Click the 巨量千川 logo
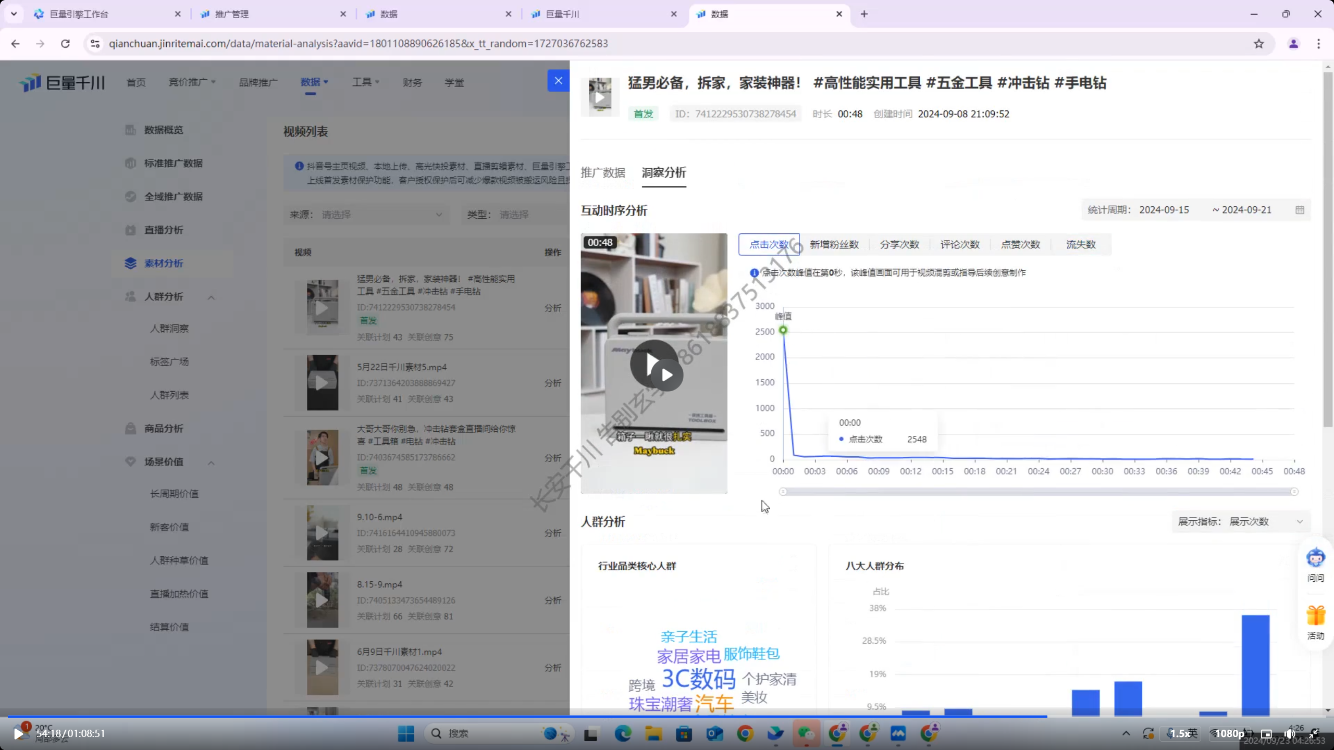1334x750 pixels. coord(63,82)
